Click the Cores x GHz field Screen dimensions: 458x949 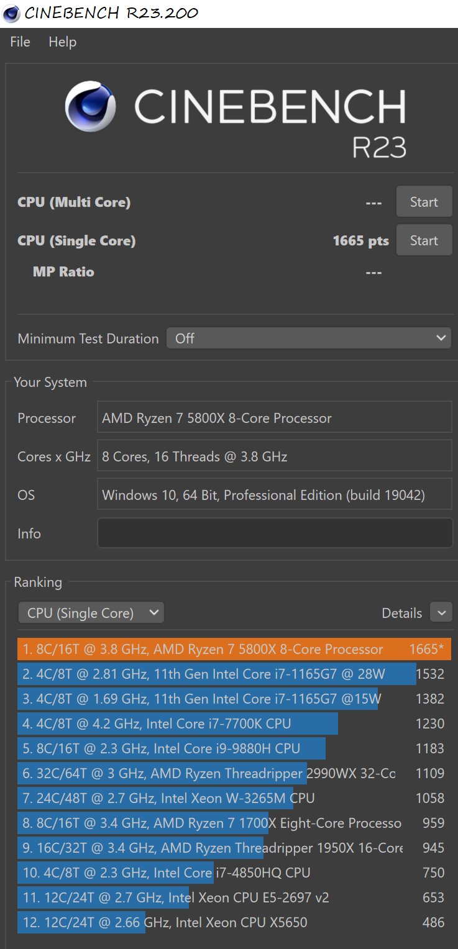click(x=275, y=456)
